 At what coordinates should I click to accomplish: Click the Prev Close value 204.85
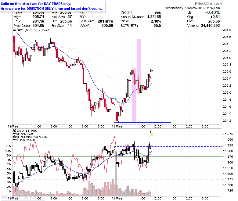coord(38,26)
